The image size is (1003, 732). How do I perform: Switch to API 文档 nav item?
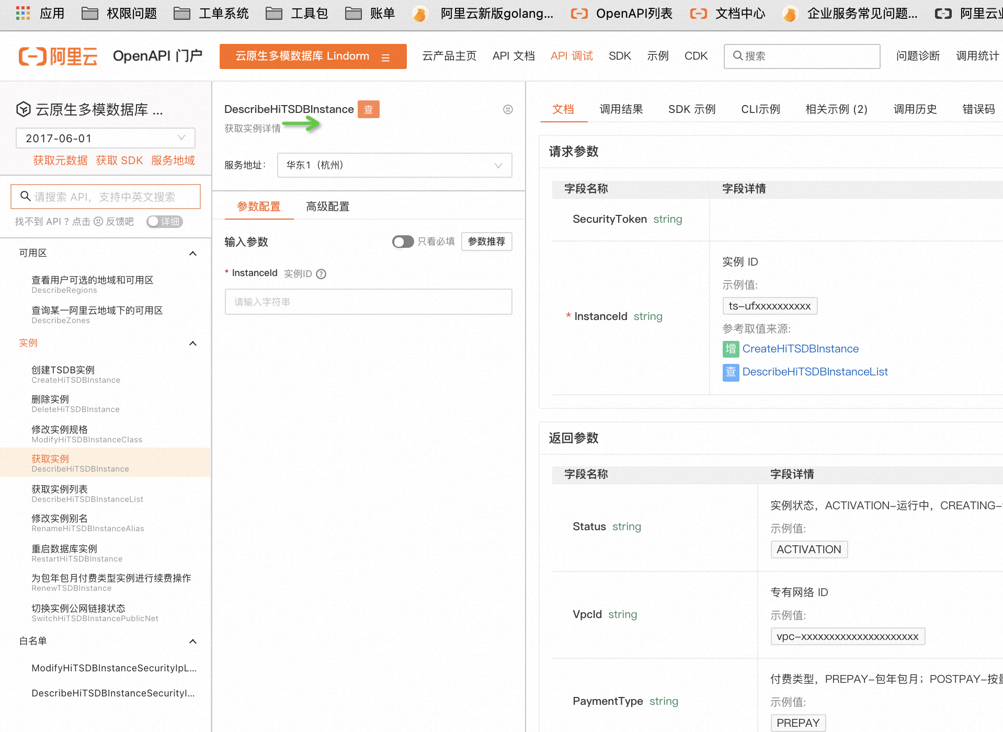514,56
